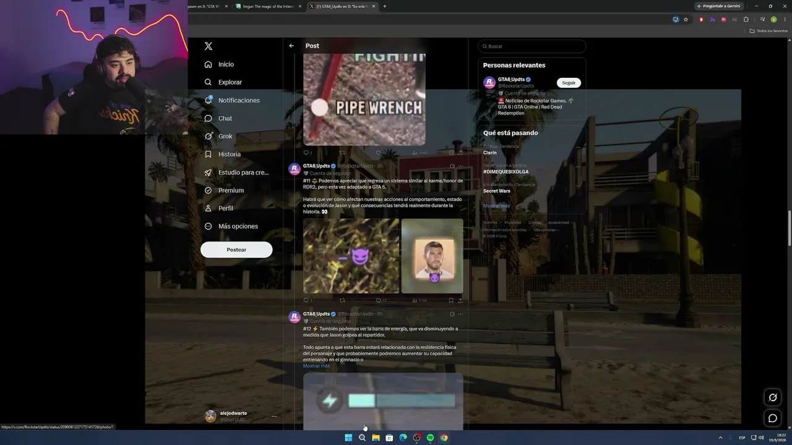Bookmark this page with the star icon

[686, 19]
